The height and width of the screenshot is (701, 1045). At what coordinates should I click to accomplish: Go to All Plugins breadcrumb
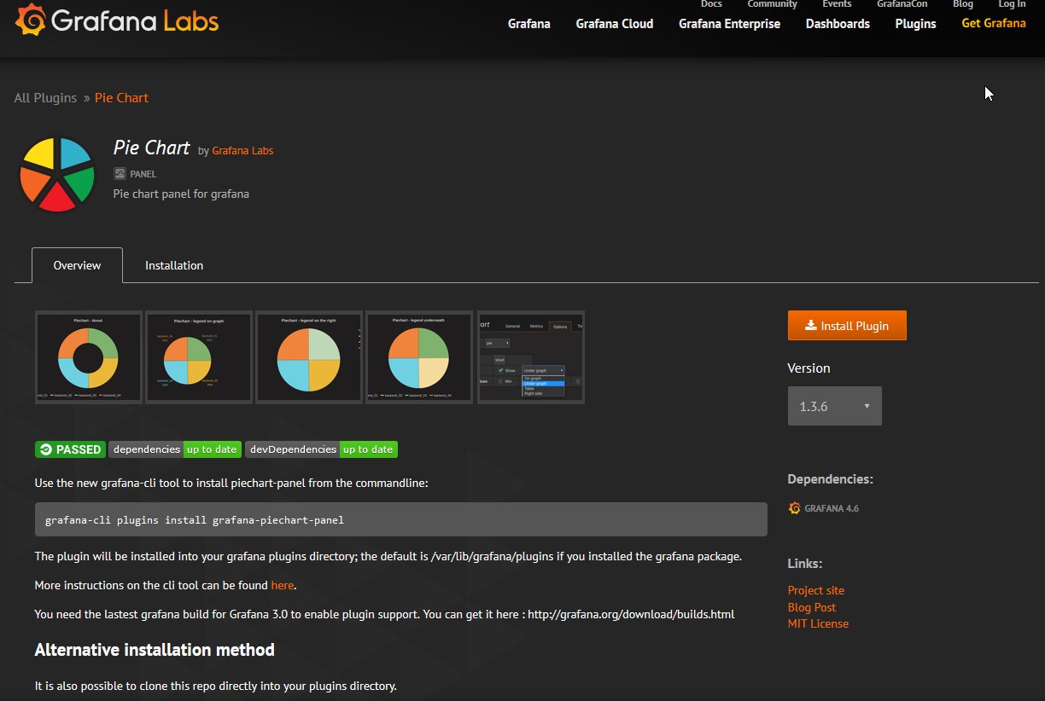[45, 98]
